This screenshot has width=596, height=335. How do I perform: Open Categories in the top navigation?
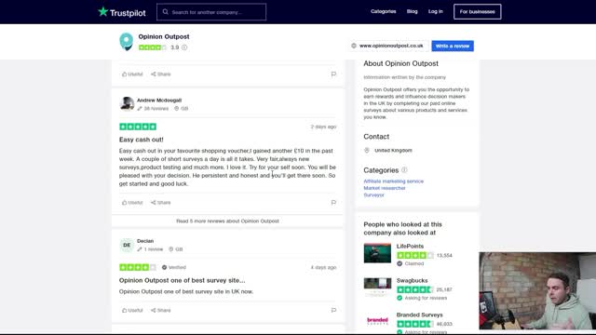coord(383,11)
